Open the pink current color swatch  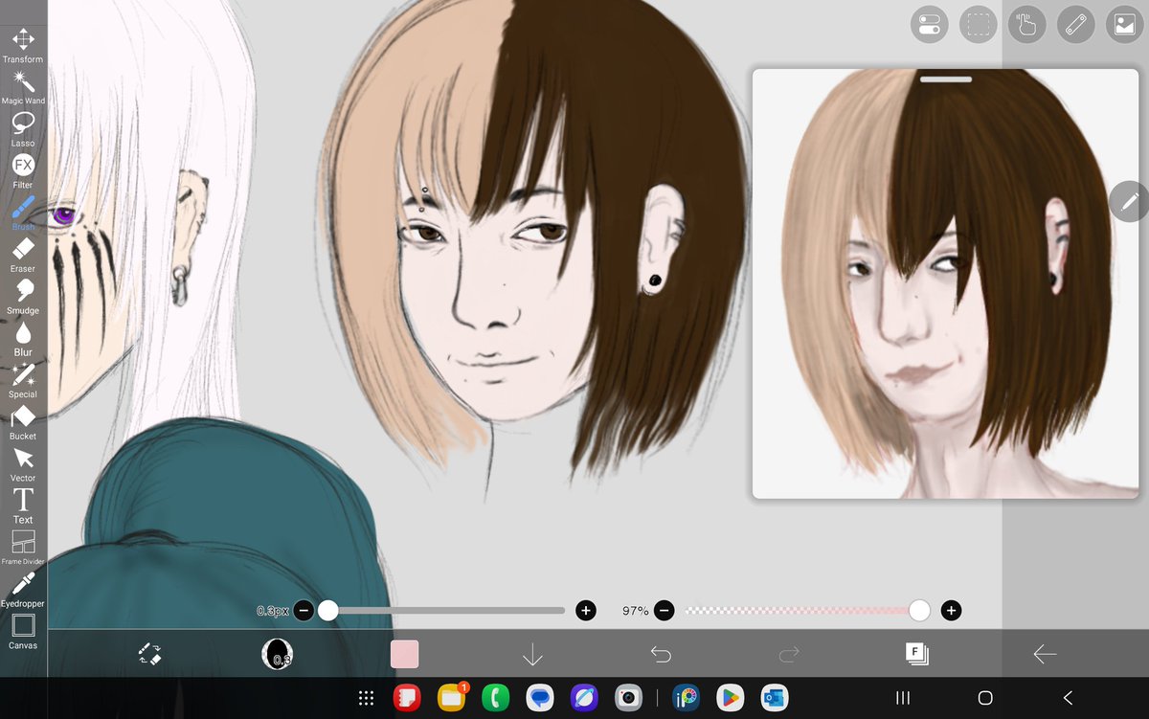point(405,654)
